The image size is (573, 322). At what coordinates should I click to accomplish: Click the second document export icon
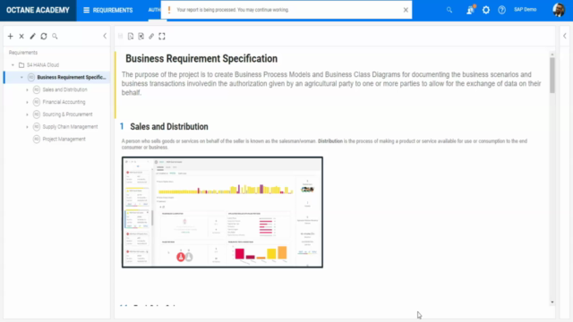[x=141, y=36]
